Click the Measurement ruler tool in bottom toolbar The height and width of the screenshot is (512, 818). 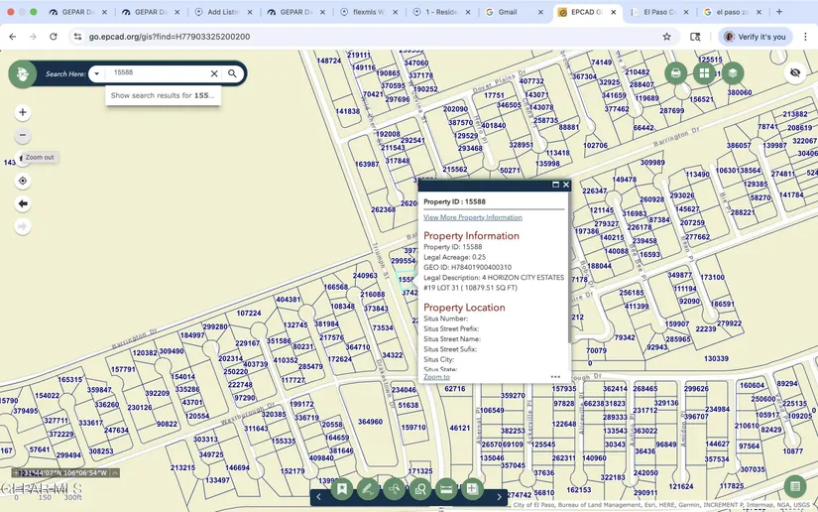pos(446,489)
